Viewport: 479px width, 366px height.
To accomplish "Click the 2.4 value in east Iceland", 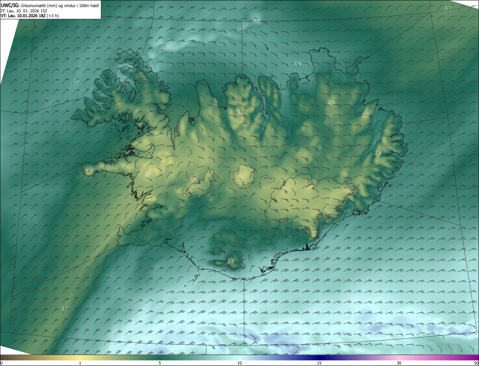I will point(378,153).
